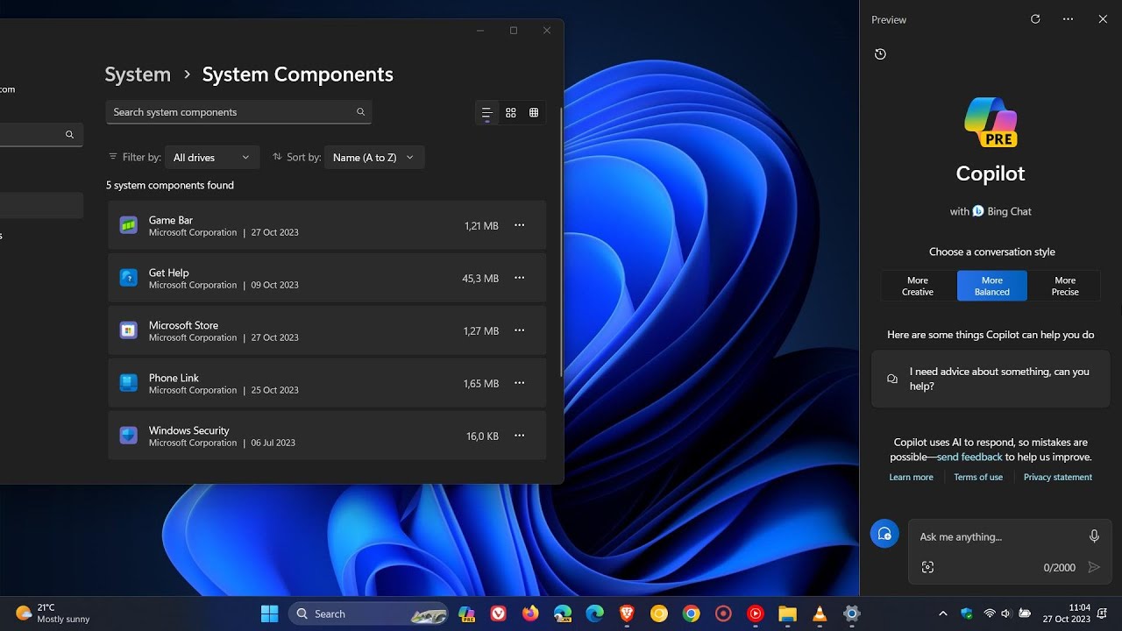Click the Phone Link app icon
The width and height of the screenshot is (1122, 631).
point(128,383)
